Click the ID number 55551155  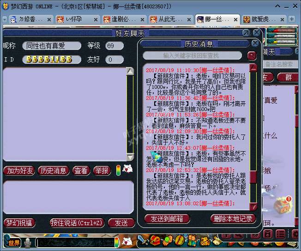click(49, 59)
